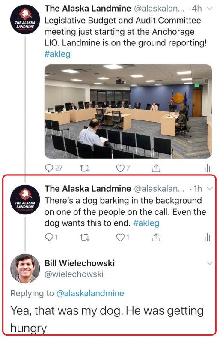Viewport: 223px width, 343px height.
Task: View analytics for dog barking tweet
Action: tap(207, 238)
